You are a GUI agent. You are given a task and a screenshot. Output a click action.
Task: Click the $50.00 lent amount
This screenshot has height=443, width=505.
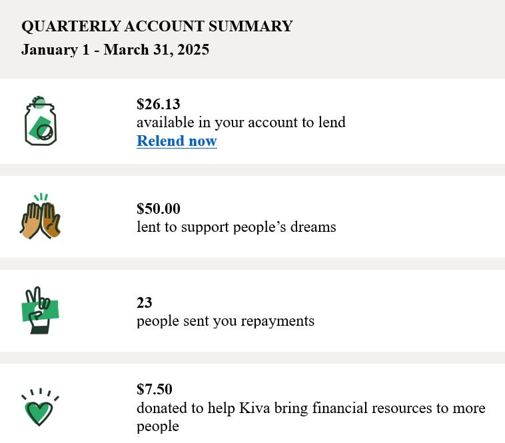click(x=158, y=209)
